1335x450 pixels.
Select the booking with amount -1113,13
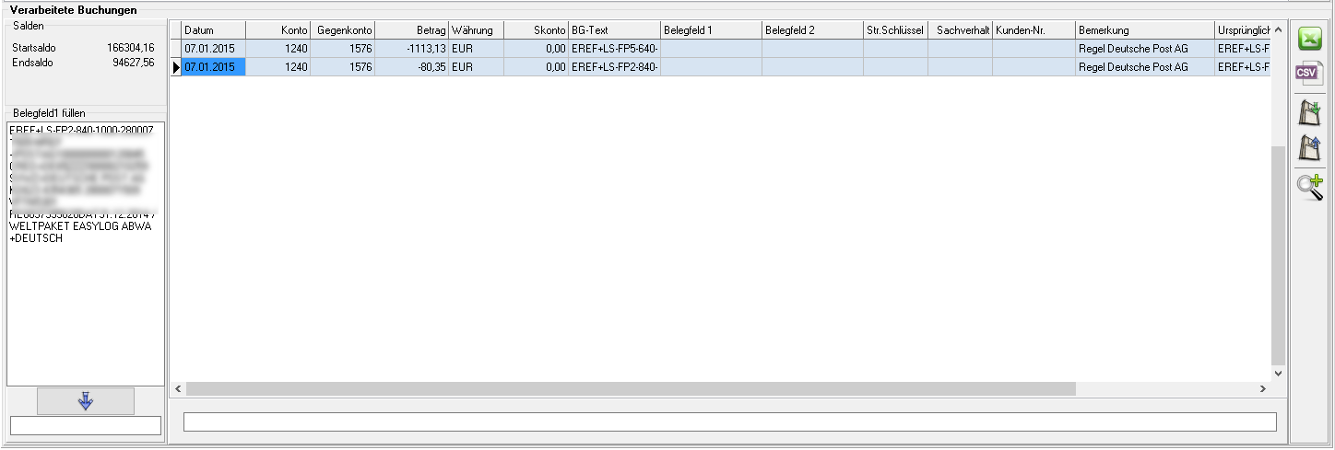pyautogui.click(x=411, y=48)
